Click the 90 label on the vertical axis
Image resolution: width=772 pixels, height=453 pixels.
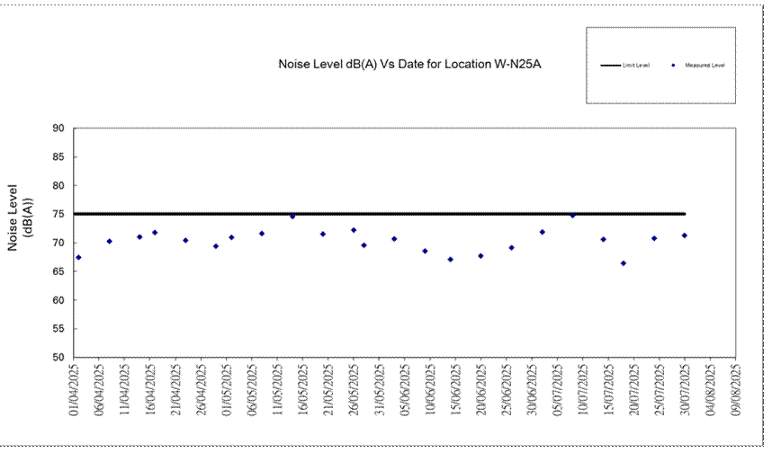pos(58,129)
